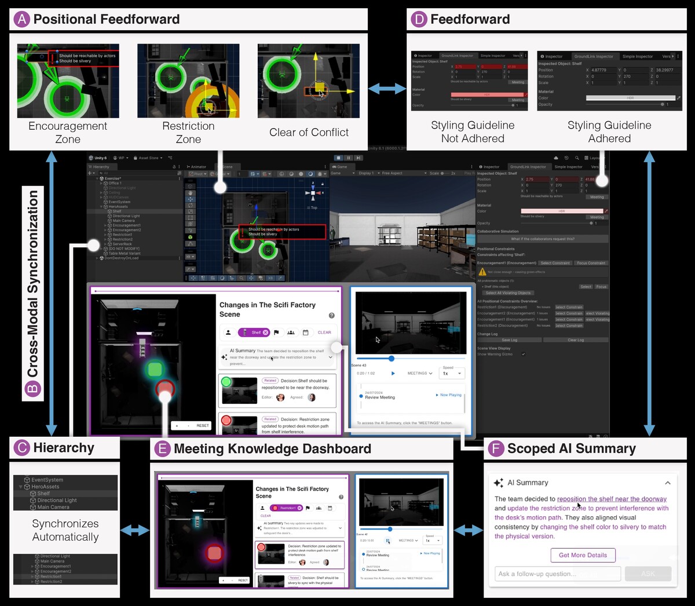Viewport: 695px width, 606px height.
Task: Click the 'Ask a follow-up question' field
Action: (558, 574)
